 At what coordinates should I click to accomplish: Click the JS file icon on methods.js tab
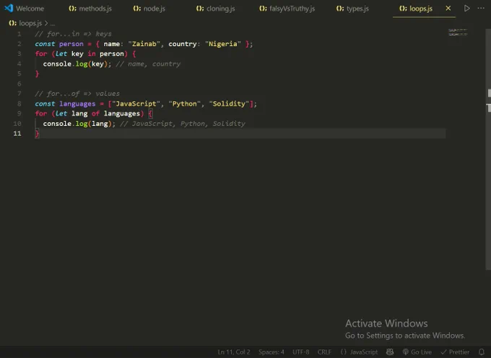coord(72,9)
